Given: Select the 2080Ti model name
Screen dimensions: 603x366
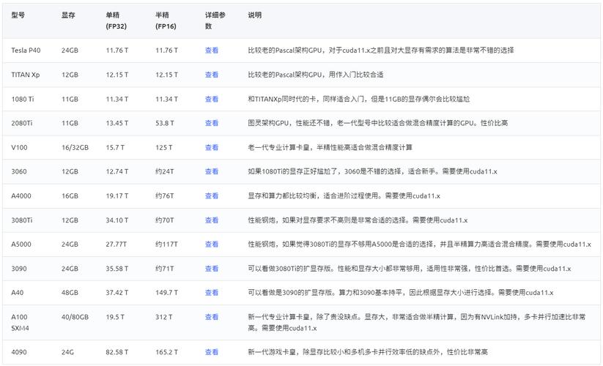Looking at the screenshot, I should point(22,123).
